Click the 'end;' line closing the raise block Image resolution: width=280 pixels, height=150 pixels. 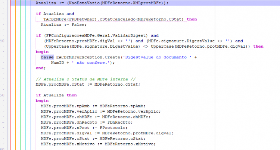(x=41, y=68)
